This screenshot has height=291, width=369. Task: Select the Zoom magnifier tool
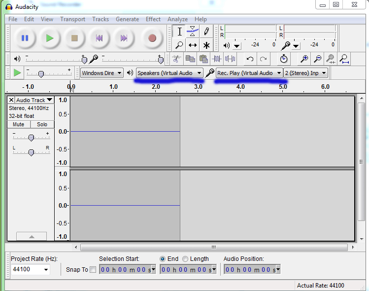click(x=179, y=45)
